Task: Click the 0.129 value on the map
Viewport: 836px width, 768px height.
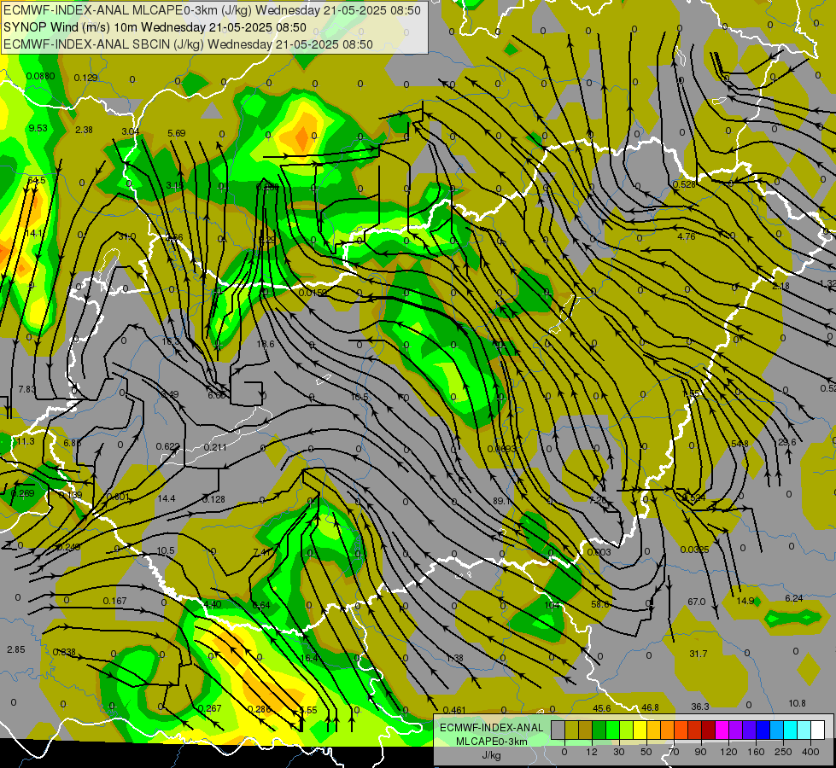Action: 85,78
